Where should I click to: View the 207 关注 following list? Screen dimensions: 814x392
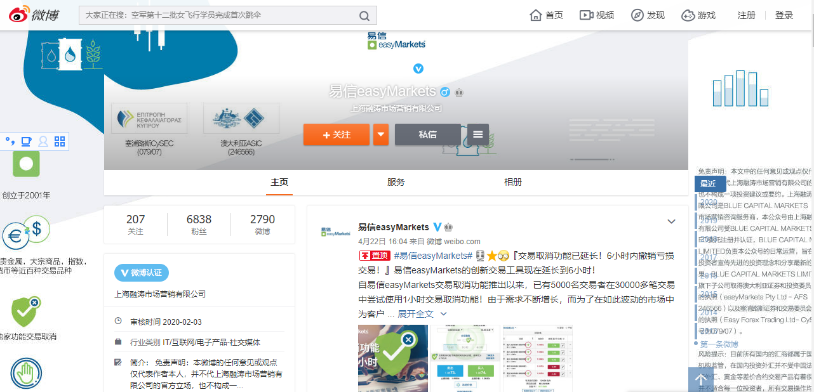tap(135, 225)
